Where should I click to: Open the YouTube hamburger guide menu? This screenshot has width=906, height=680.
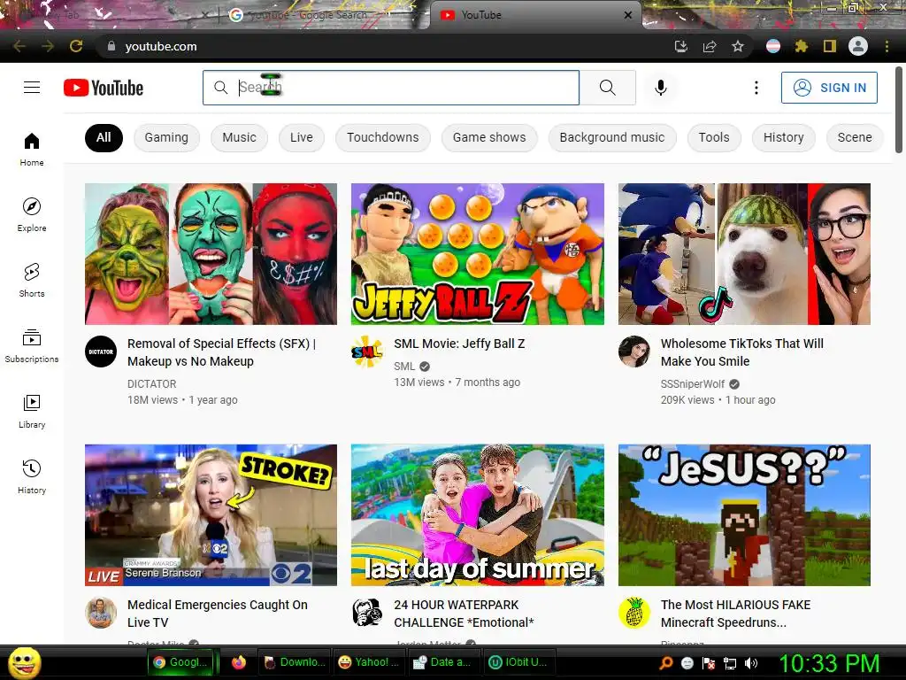(32, 88)
